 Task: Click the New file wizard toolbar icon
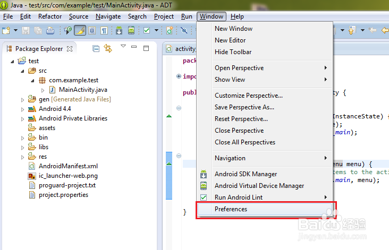click(x=6, y=30)
